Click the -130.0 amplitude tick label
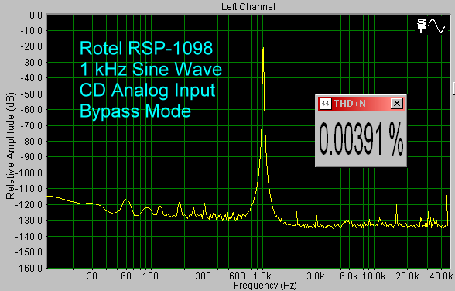455x291 pixels. tap(29, 221)
